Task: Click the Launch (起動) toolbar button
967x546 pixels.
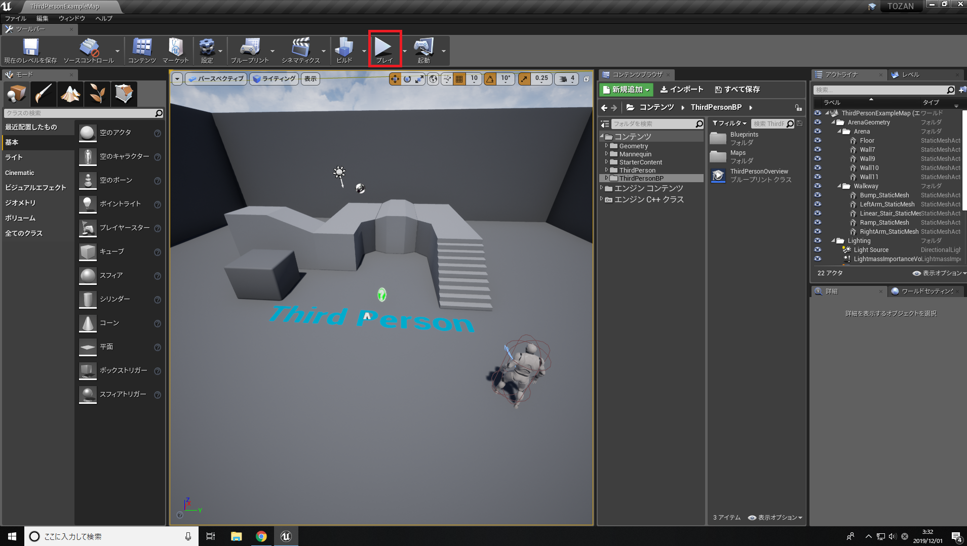Action: pos(423,51)
